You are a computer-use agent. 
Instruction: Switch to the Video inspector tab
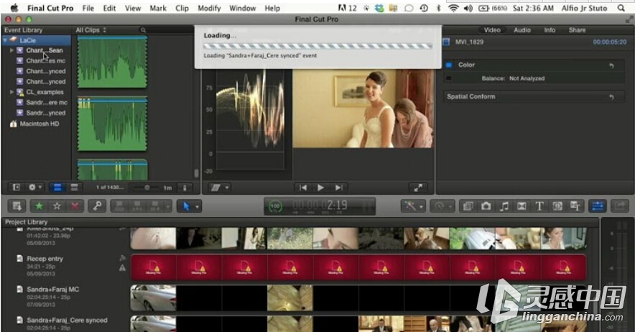point(491,30)
